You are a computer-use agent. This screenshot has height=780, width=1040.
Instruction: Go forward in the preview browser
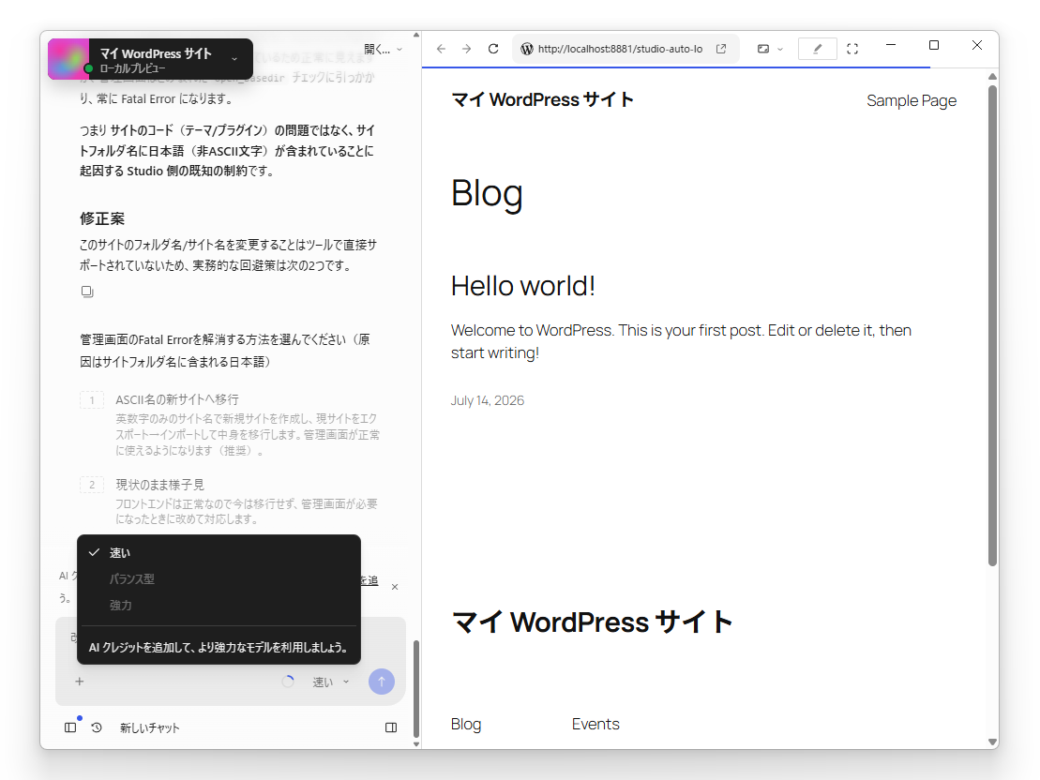pos(467,49)
